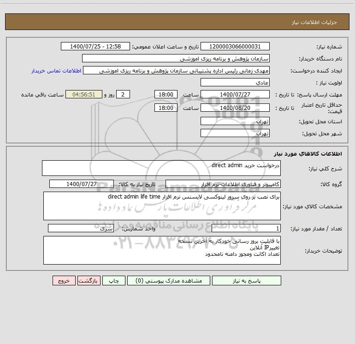355x344 pixels.
Task: Click the 'چاپ' print button
Action: [114, 280]
